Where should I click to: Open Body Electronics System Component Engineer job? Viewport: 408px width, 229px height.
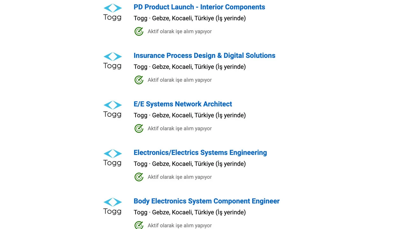(207, 201)
